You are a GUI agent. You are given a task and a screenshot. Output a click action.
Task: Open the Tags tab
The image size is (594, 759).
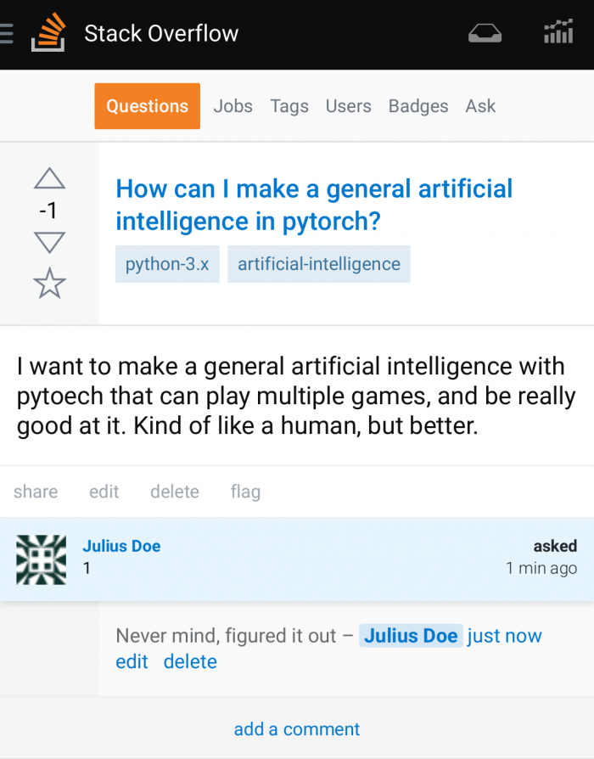[289, 106]
